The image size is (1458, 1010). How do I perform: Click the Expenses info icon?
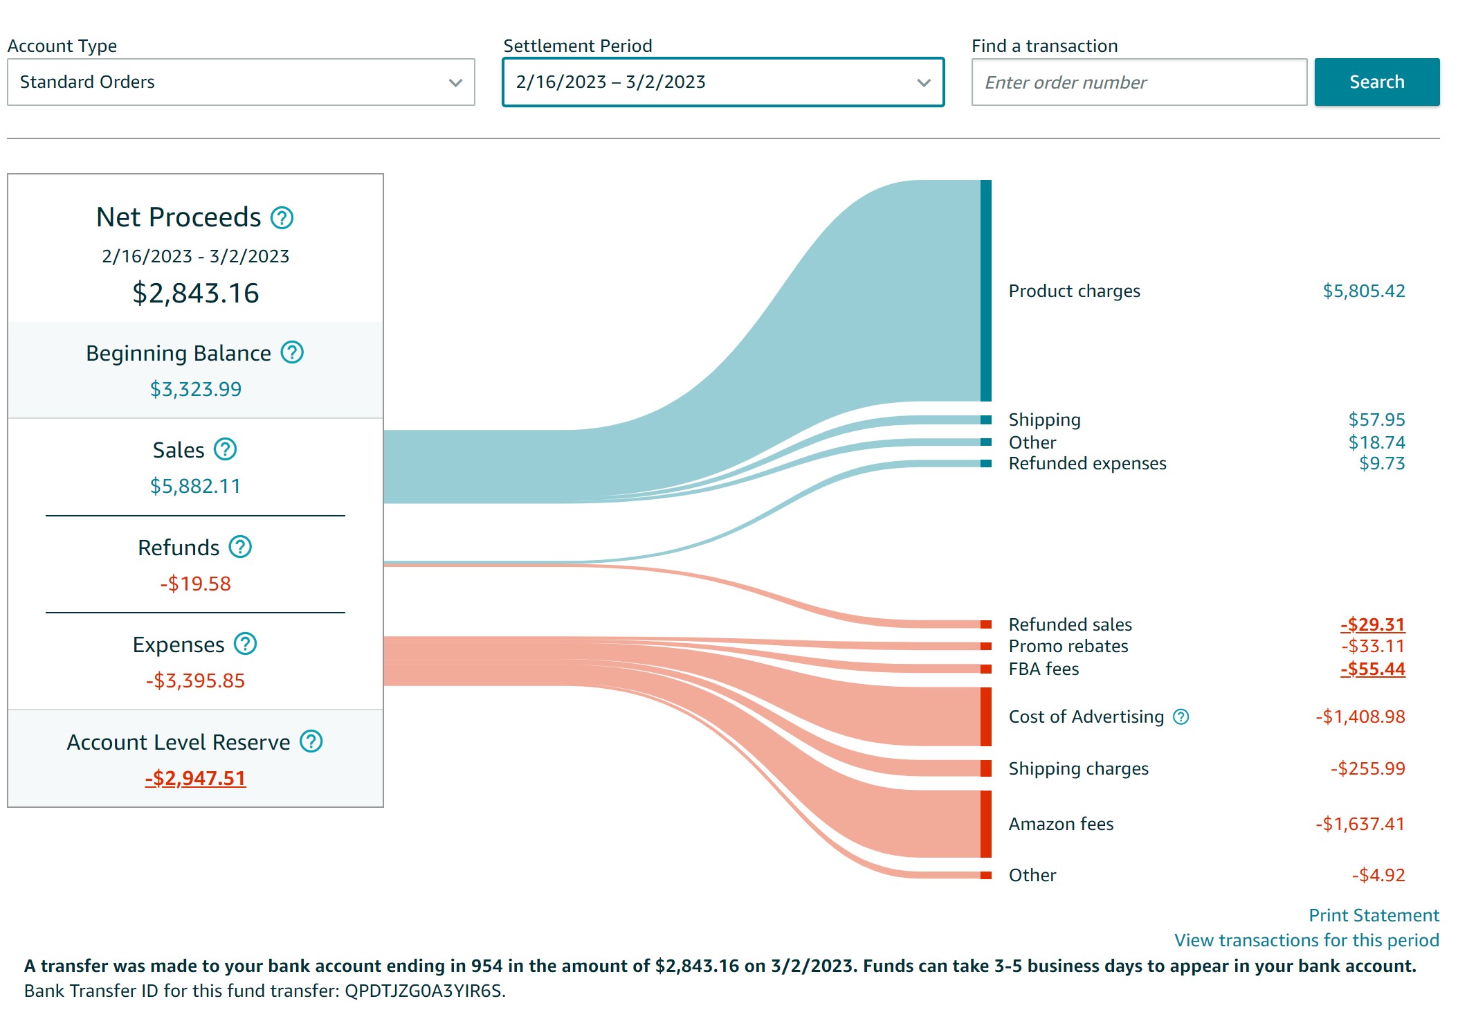point(245,644)
